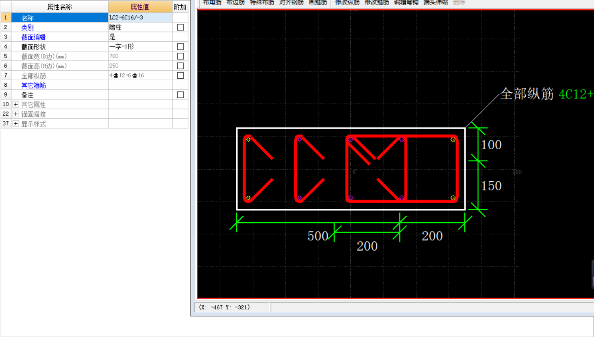Edit the name value LC2-6C16/-3

(x=140, y=17)
